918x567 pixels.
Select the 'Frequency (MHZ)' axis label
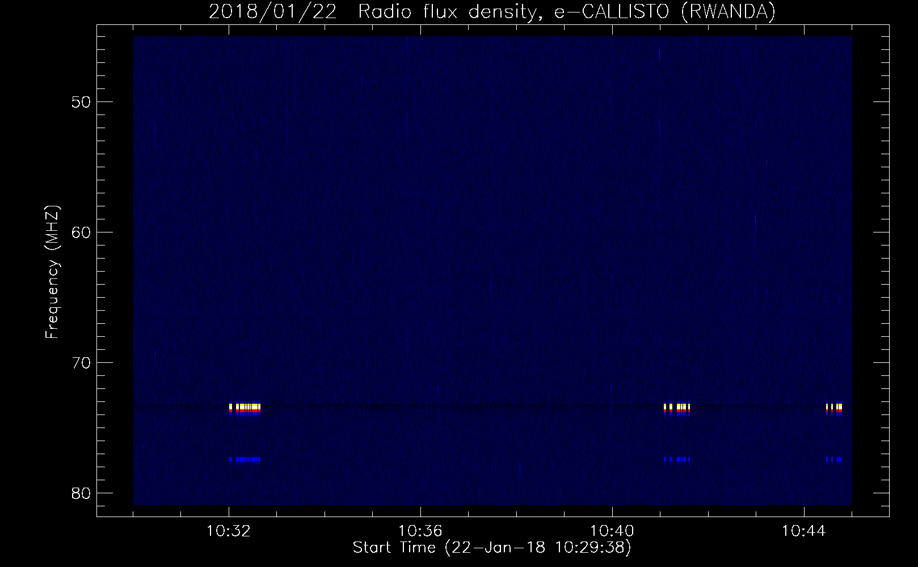[x=52, y=272]
